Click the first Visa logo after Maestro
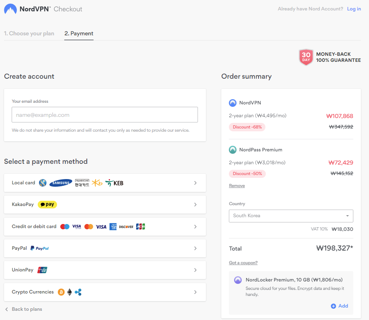 coord(76,226)
